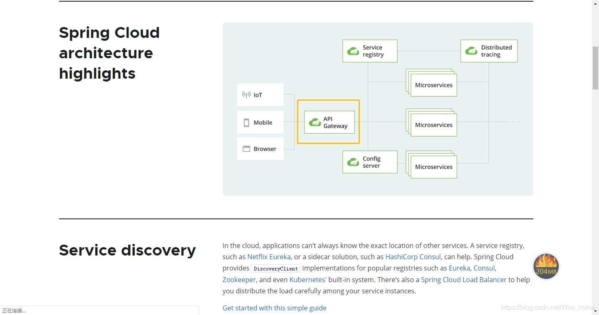599x315 pixels.
Task: Click the vertical scrollbar thumb
Action: coord(595,68)
